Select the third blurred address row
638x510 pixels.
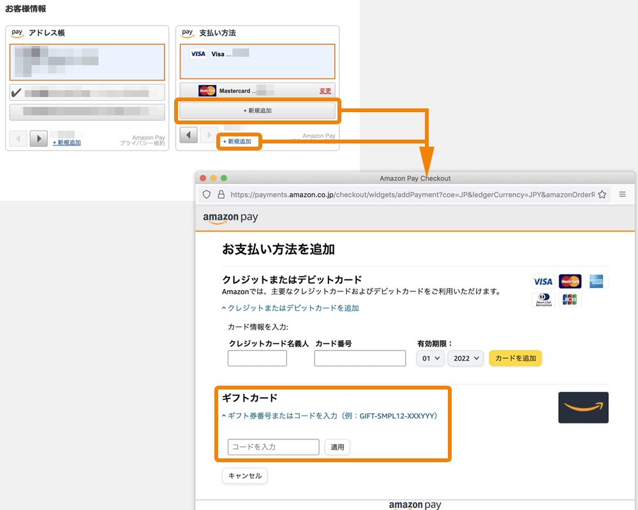coord(87,112)
